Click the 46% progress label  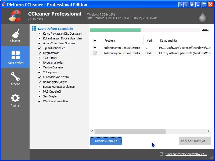pos(206,30)
